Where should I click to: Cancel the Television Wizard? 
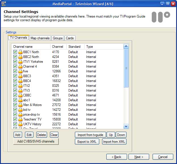(x=163, y=157)
